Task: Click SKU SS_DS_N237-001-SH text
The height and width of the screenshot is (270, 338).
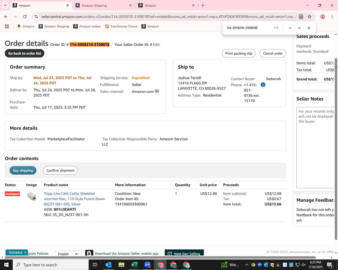Action: 66,215
